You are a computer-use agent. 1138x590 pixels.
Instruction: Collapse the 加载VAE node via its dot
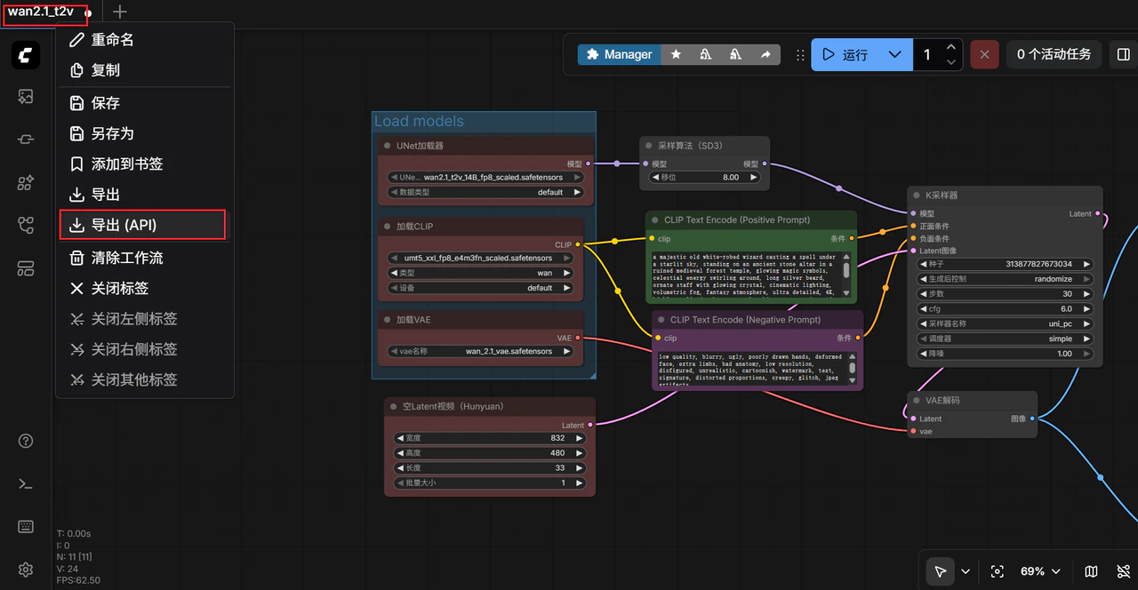388,320
